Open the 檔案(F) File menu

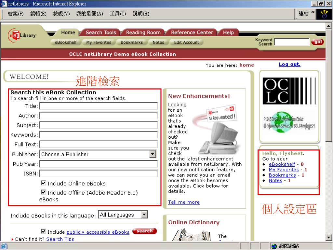point(16,14)
